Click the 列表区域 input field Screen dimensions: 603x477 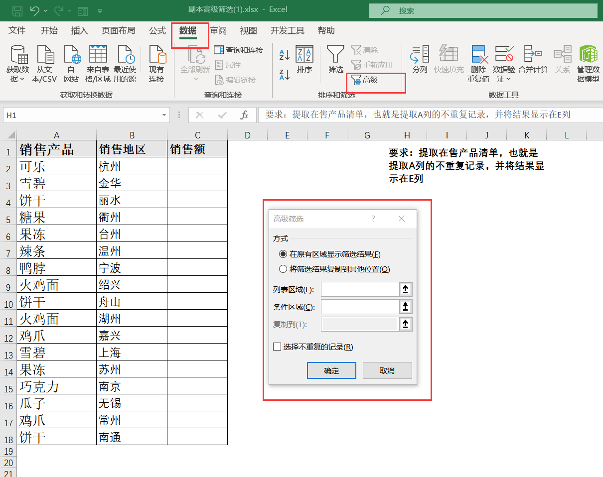(x=360, y=289)
